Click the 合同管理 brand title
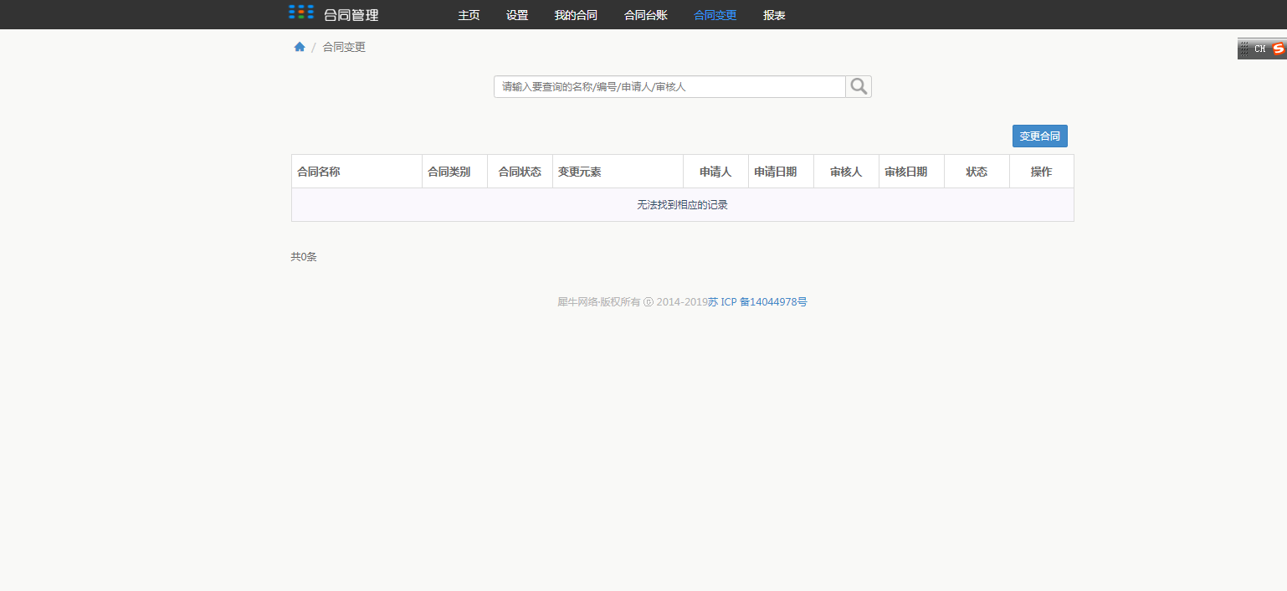Screen dimensions: 1287x591 351,15
